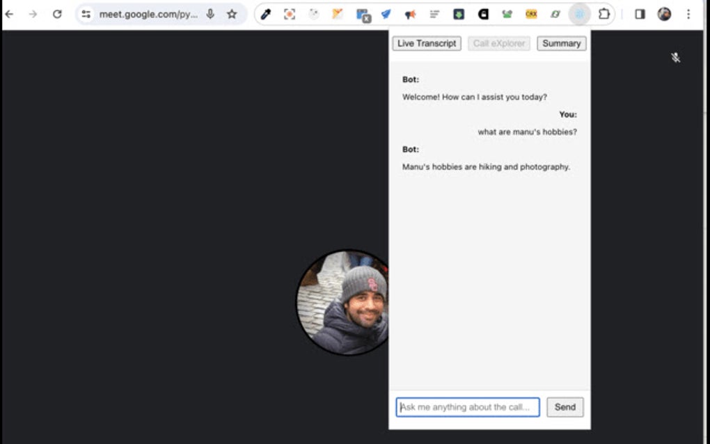The image size is (710, 444).
Task: View site information for meet.google.com
Action: pyautogui.click(x=86, y=14)
